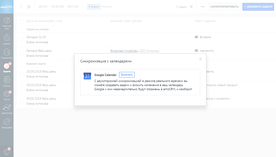Open Аналитика section in sidebar
The height and width of the screenshot is (157, 276).
tap(7, 109)
